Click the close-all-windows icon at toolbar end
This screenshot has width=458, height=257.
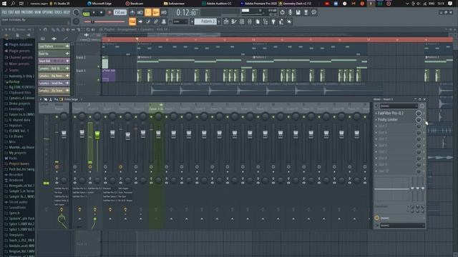point(289,21)
